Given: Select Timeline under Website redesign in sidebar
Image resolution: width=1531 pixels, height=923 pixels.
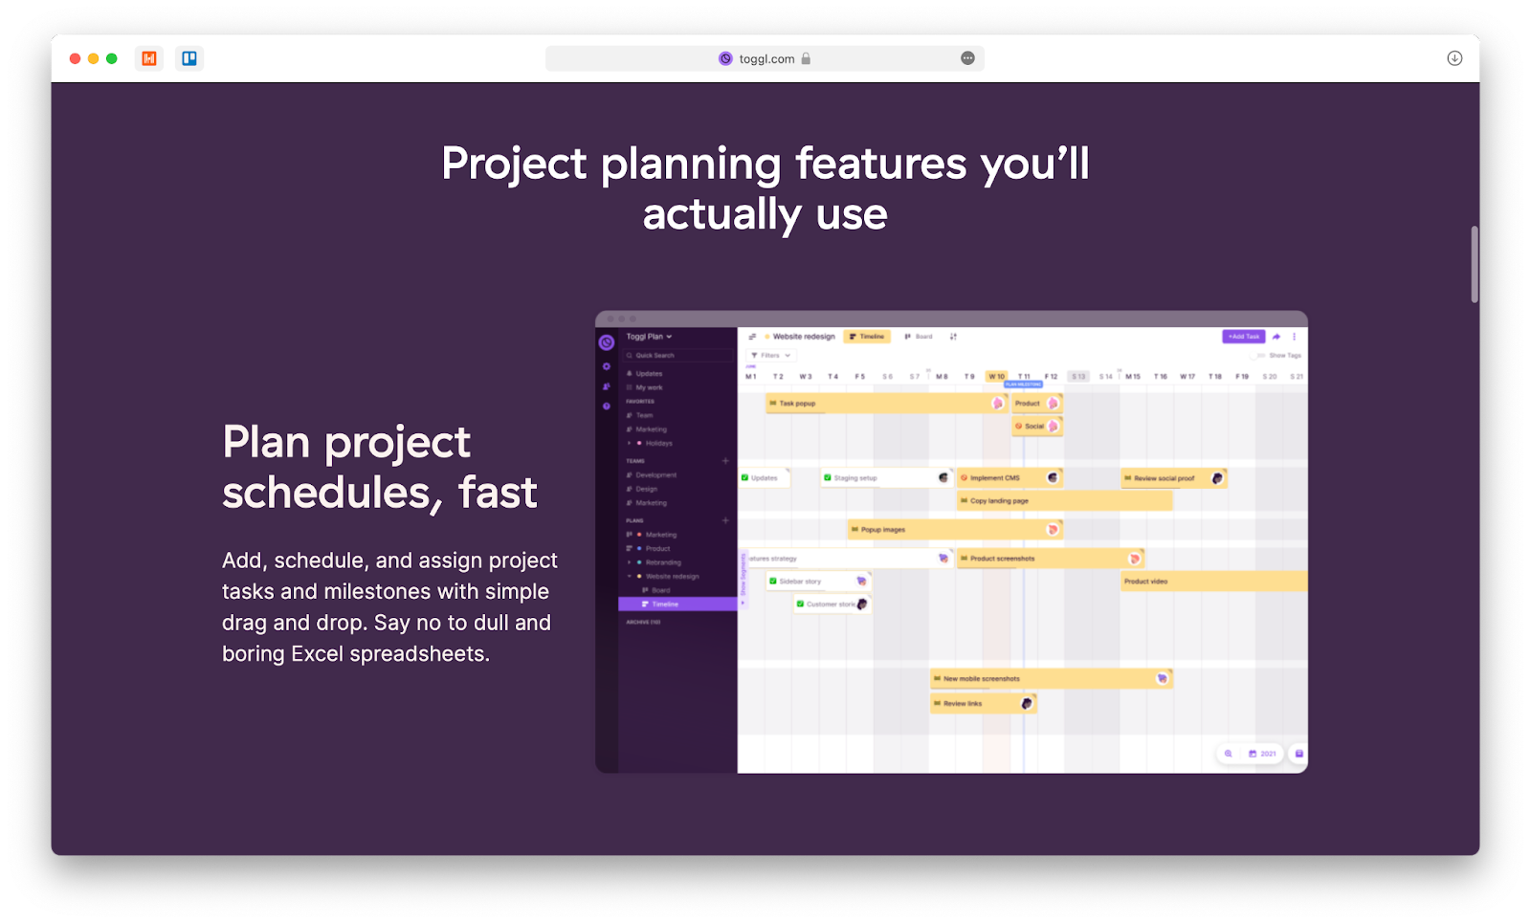Looking at the screenshot, I should tap(677, 604).
